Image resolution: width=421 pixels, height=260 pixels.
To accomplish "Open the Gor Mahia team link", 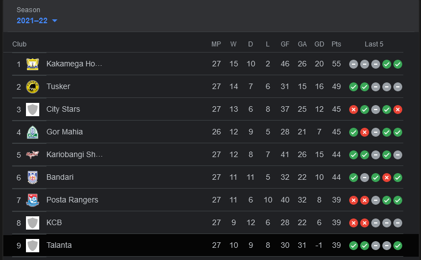I will pos(65,132).
